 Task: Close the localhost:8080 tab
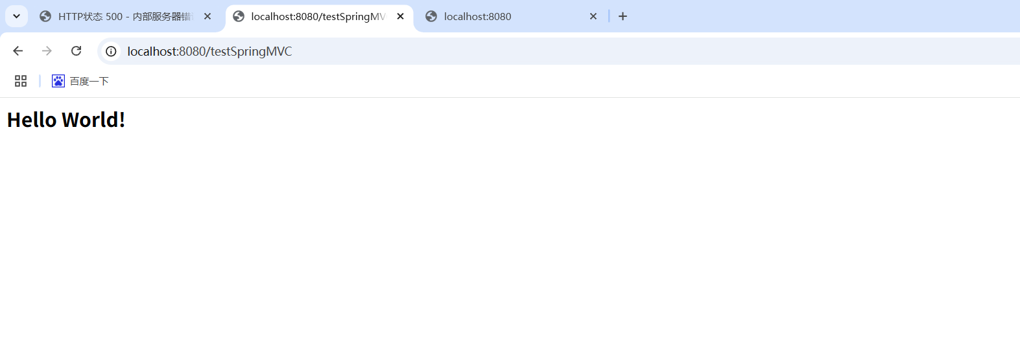click(593, 16)
